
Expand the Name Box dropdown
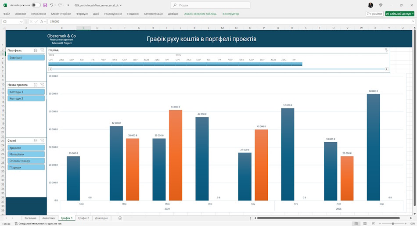click(x=21, y=22)
